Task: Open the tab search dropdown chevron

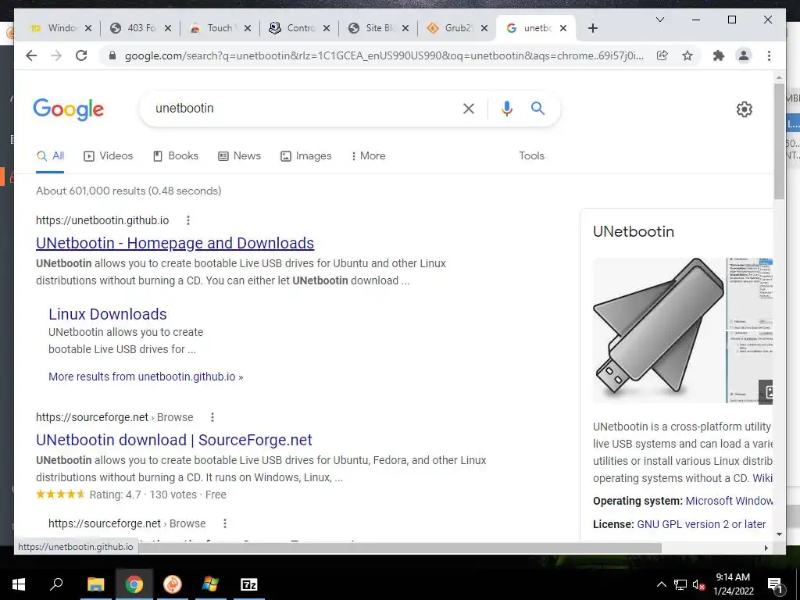Action: pyautogui.click(x=659, y=20)
